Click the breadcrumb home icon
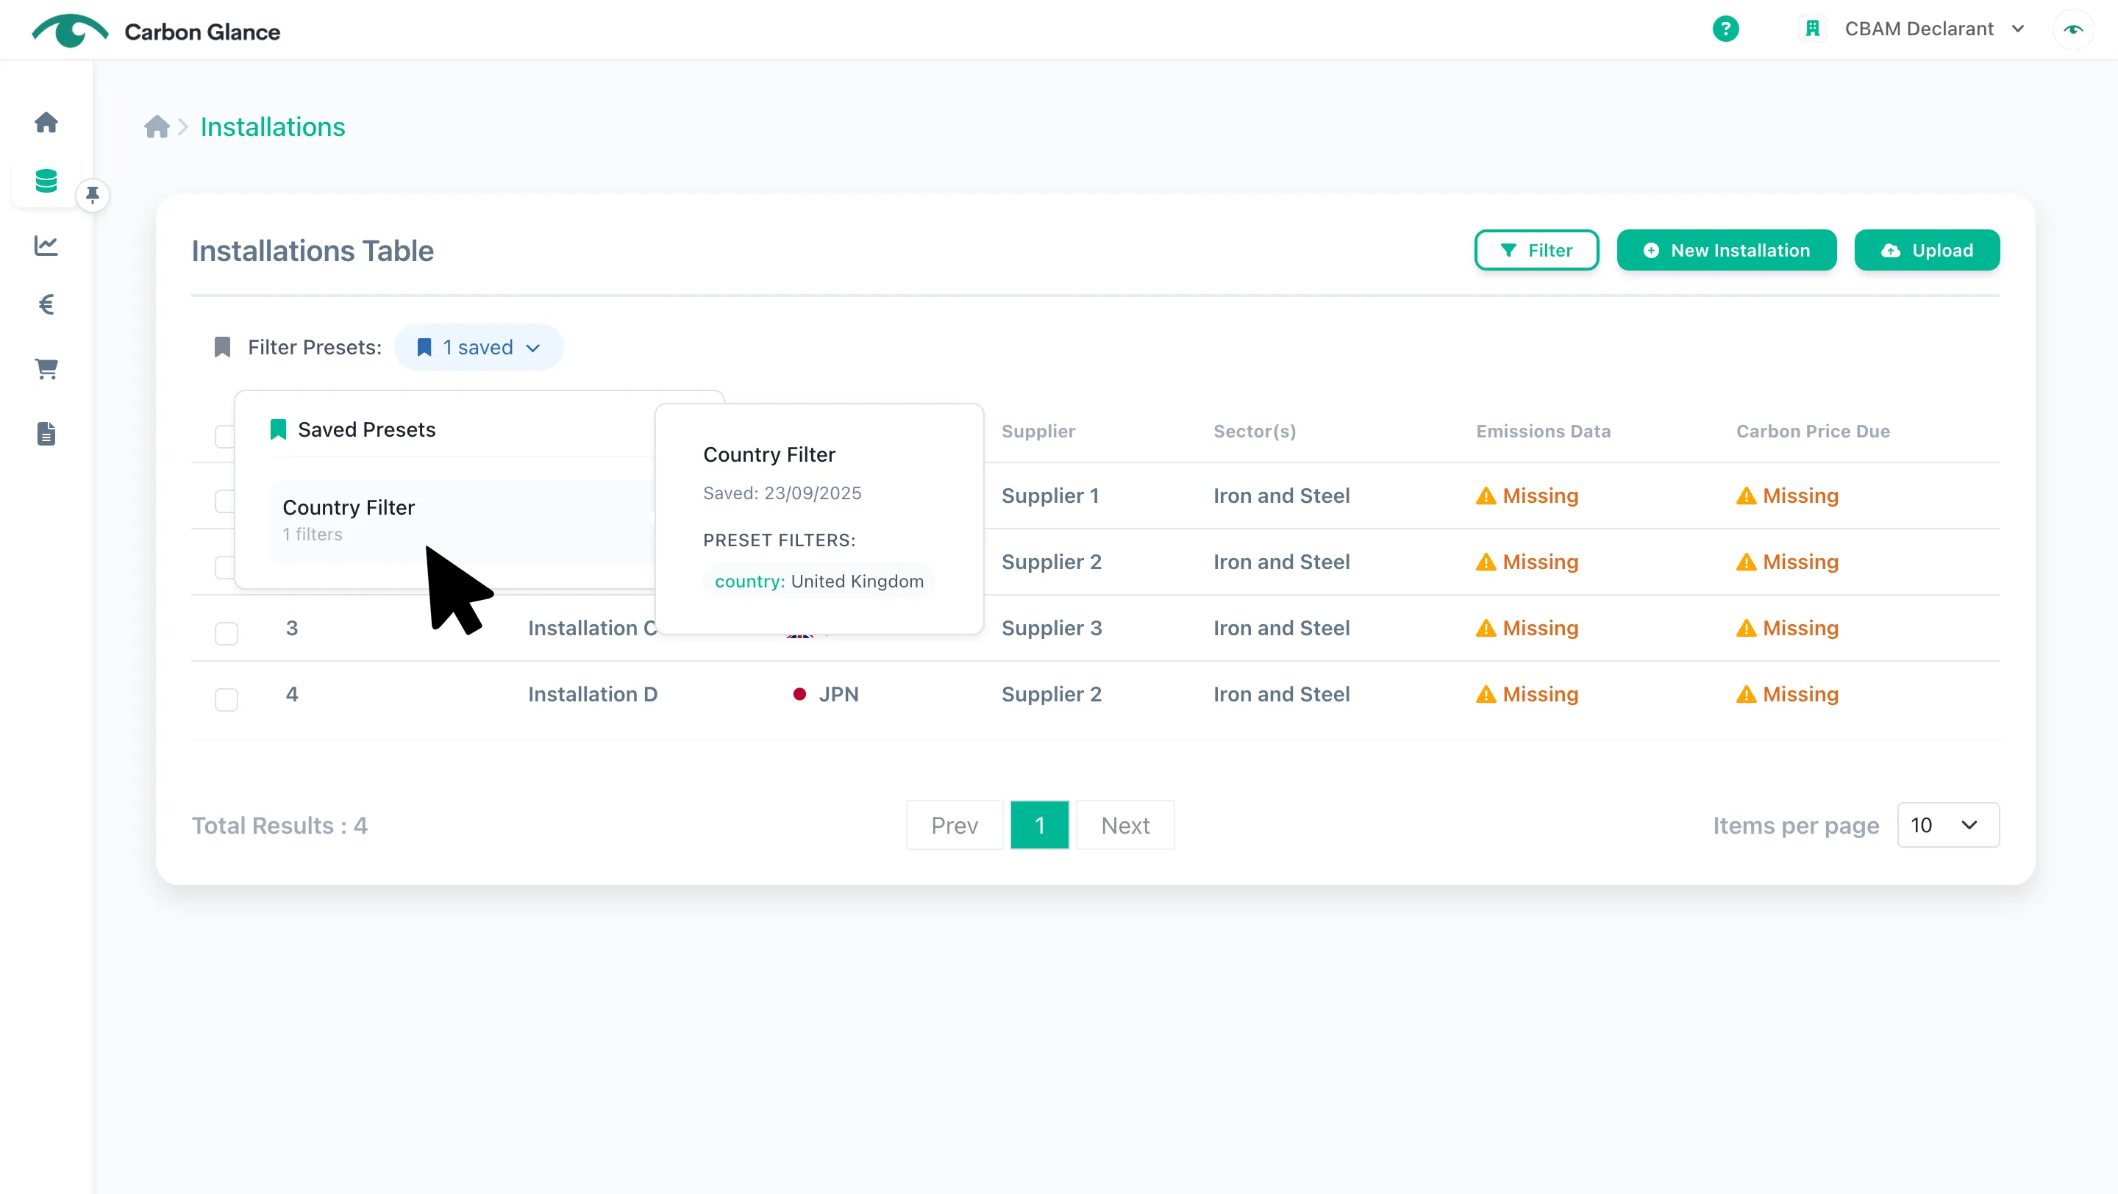The height and width of the screenshot is (1194, 2118). coord(156,126)
